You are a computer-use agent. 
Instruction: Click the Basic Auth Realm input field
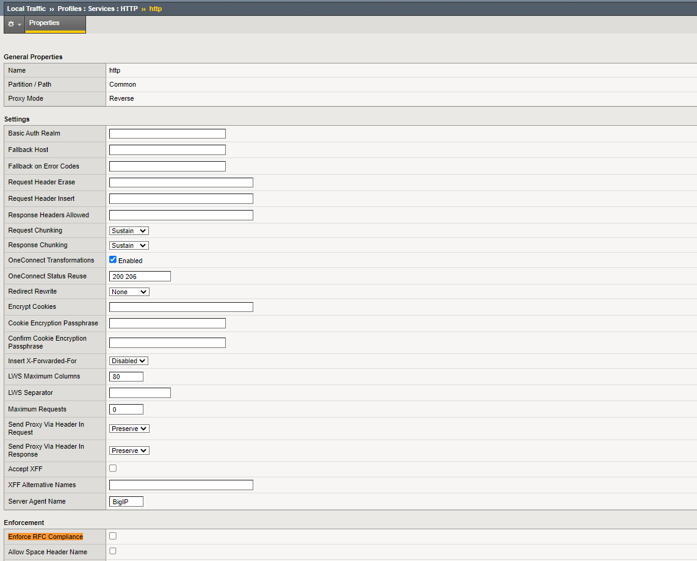point(167,134)
